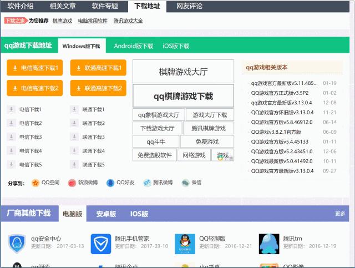Click the 联通下载1 download icon

coord(74,109)
